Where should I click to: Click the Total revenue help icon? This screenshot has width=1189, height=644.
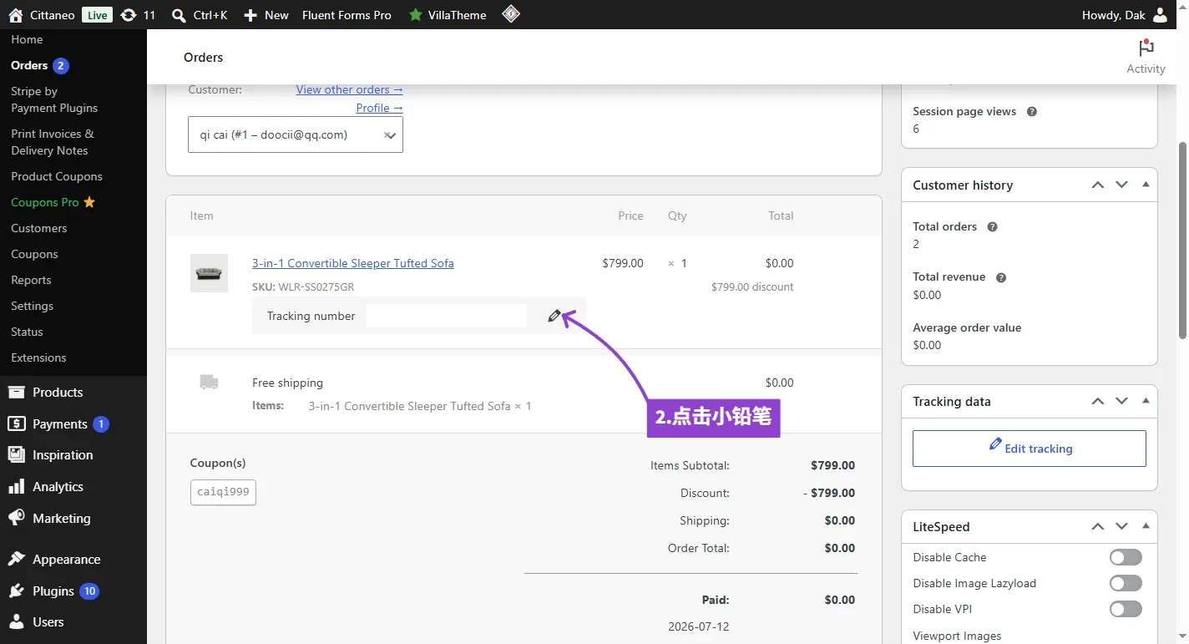pos(1001,277)
